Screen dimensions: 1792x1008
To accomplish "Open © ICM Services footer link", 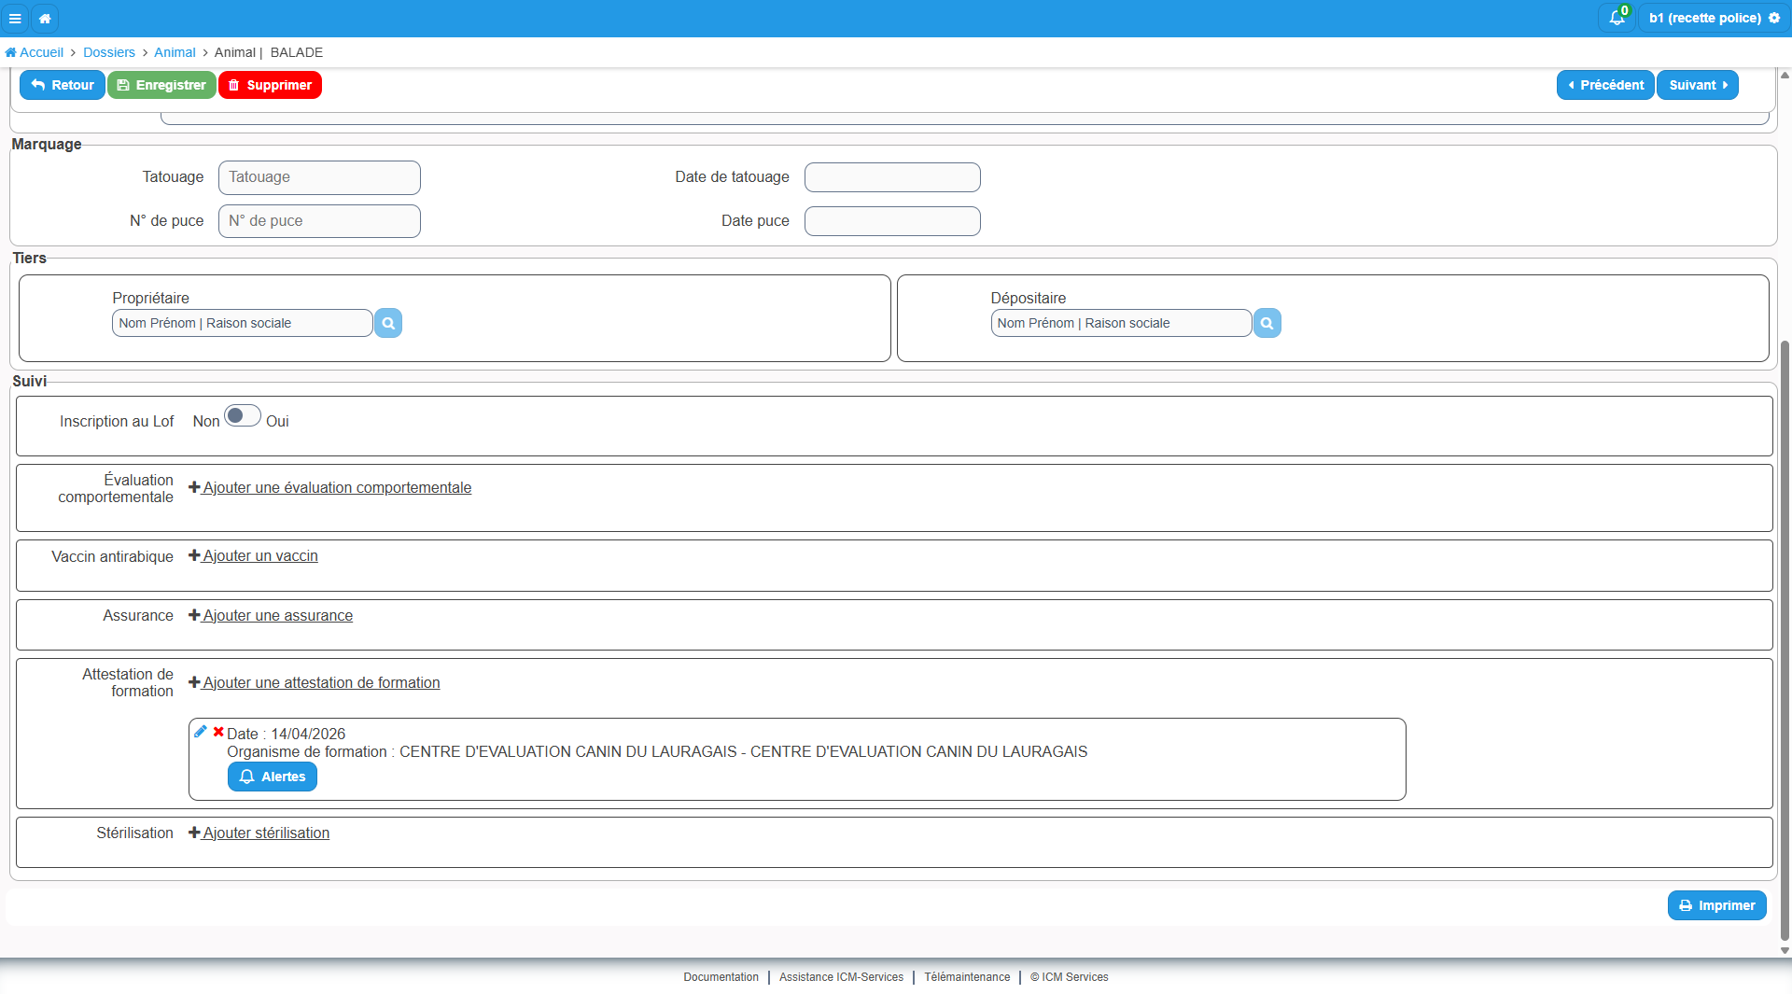I will [1070, 977].
